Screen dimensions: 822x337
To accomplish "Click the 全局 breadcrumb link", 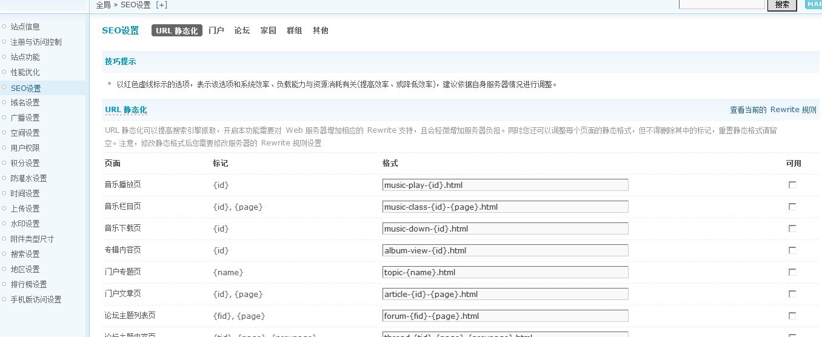I will coord(103,5).
